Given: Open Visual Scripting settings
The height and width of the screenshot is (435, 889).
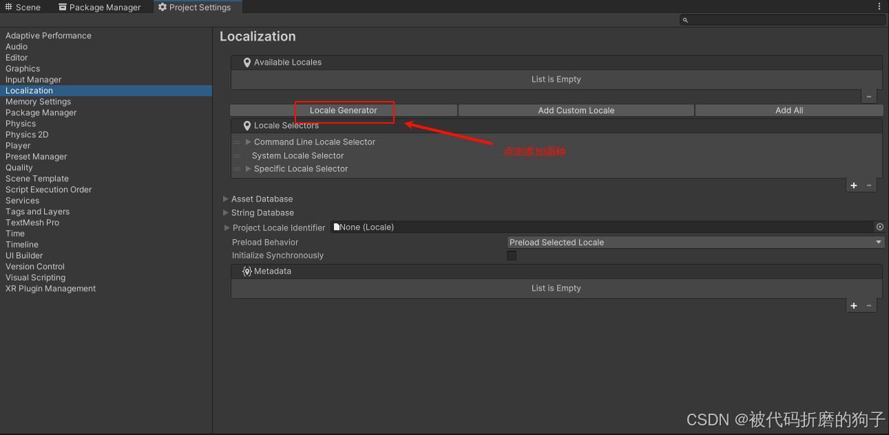Looking at the screenshot, I should pyautogui.click(x=35, y=278).
